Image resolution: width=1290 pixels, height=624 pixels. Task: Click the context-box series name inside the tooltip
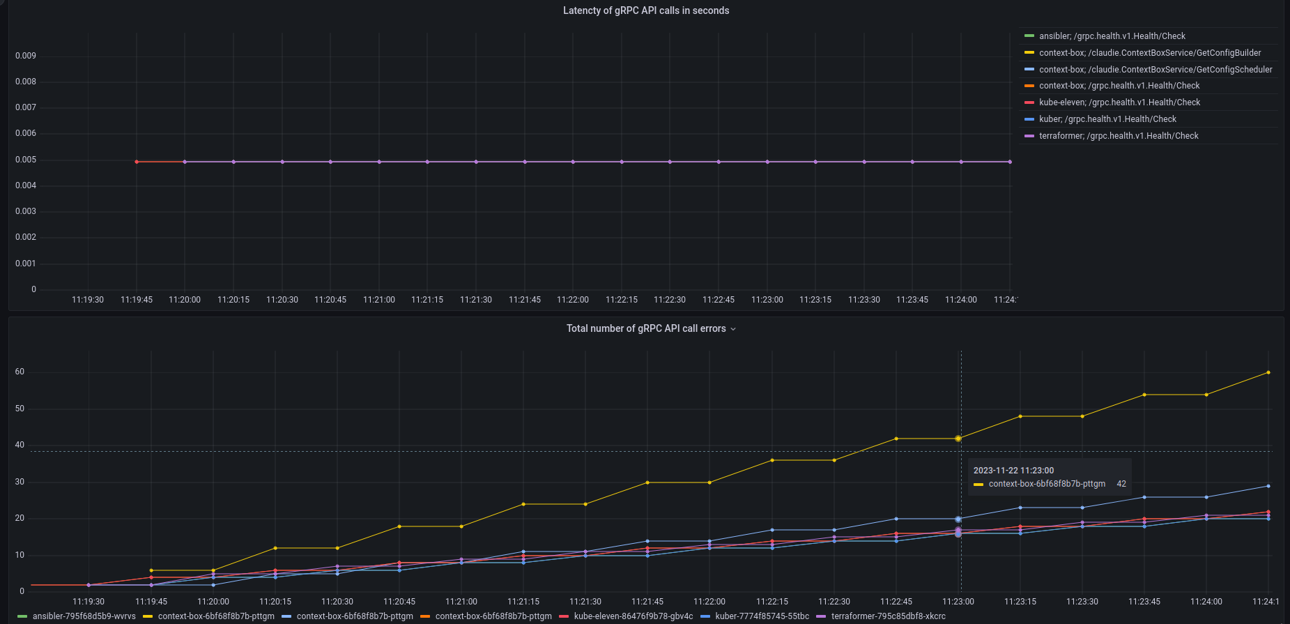coord(1047,484)
